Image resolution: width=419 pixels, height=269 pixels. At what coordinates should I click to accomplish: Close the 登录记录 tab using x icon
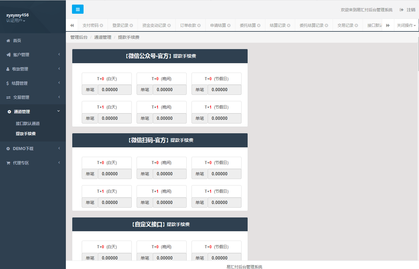coord(131,26)
